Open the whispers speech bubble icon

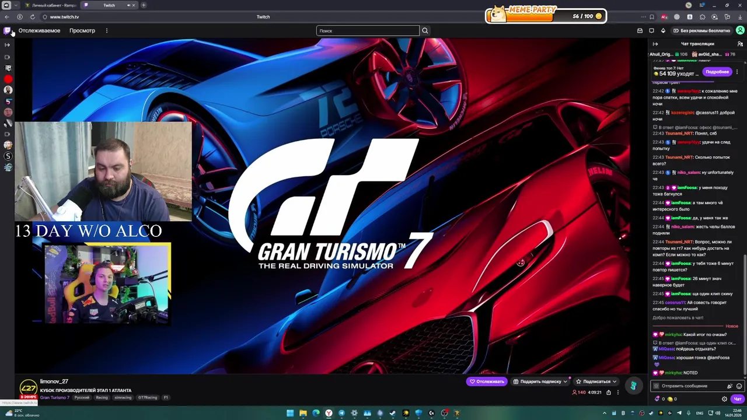pyautogui.click(x=651, y=30)
